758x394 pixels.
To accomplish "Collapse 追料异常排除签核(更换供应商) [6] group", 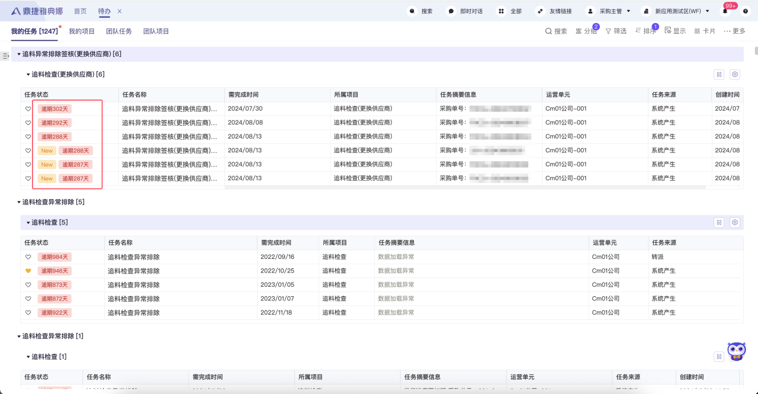I will [19, 54].
